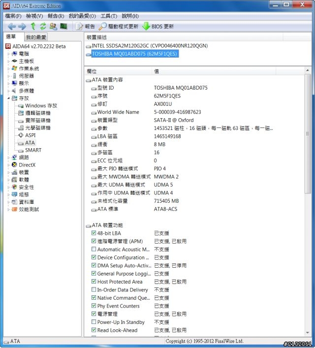Viewport: 315px width, 348px height.
Task: Toggle the Host Protected Area checkbox
Action: point(94,282)
